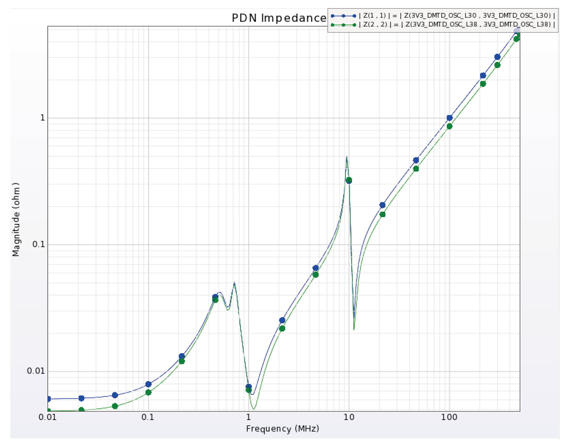Click the x-axis tick label 10
The height and width of the screenshot is (447, 567).
click(349, 417)
